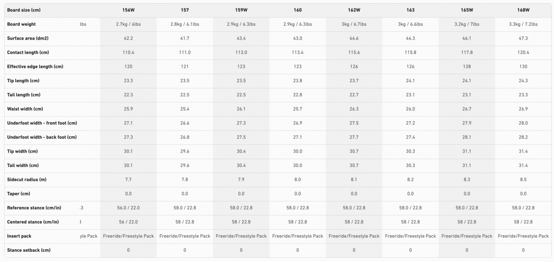Image resolution: width=554 pixels, height=262 pixels.
Task: Select the Board weight row label
Action: (21, 24)
